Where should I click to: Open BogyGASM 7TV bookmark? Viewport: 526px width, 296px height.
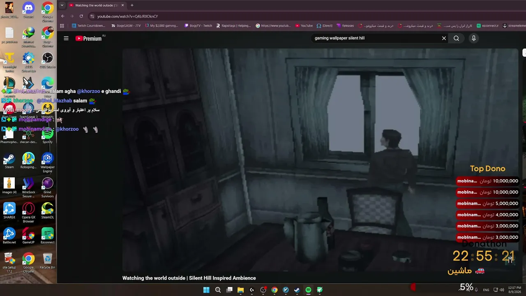[x=126, y=25]
